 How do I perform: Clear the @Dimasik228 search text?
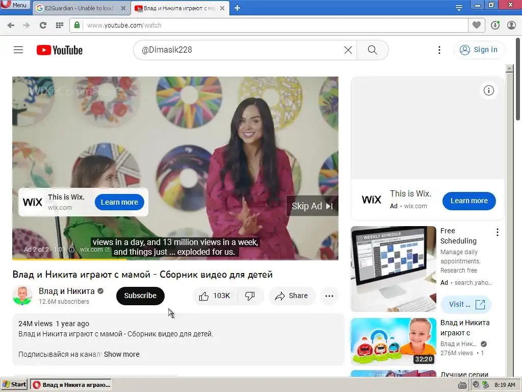click(x=348, y=50)
